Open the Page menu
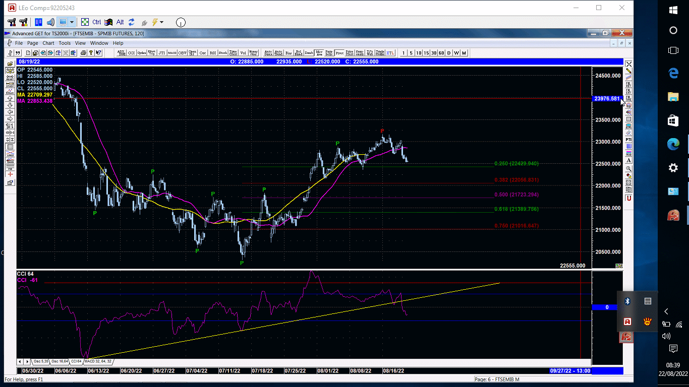 (33, 43)
